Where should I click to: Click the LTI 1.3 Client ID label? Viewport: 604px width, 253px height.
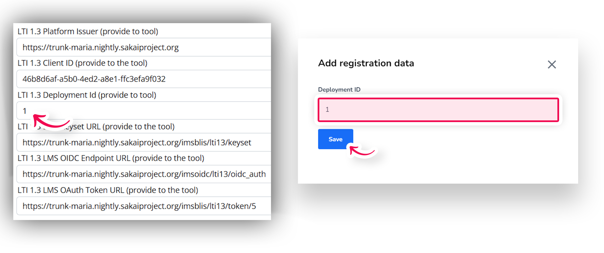[x=82, y=63]
